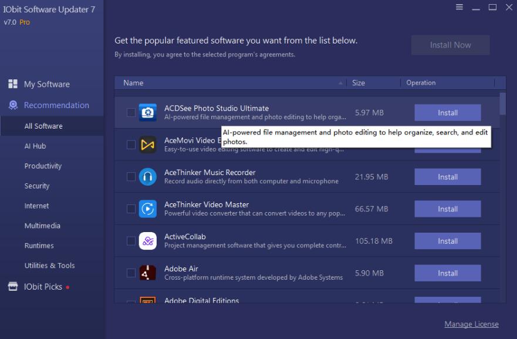
Task: Check the AceMovi Video Editor checkbox
Action: 131,145
